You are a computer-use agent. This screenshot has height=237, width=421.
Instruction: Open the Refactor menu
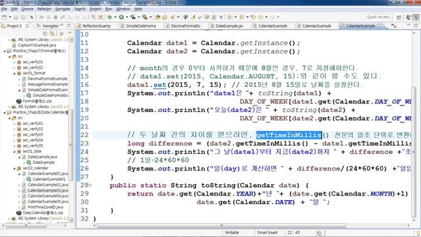[x=44, y=9]
